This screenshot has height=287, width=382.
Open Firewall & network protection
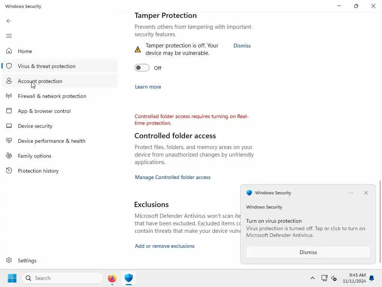tap(60, 96)
